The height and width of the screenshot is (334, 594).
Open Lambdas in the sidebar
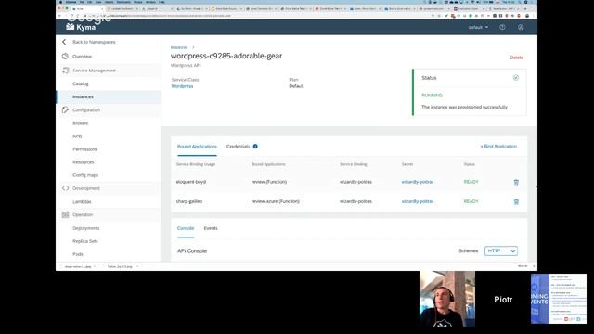[x=82, y=202]
